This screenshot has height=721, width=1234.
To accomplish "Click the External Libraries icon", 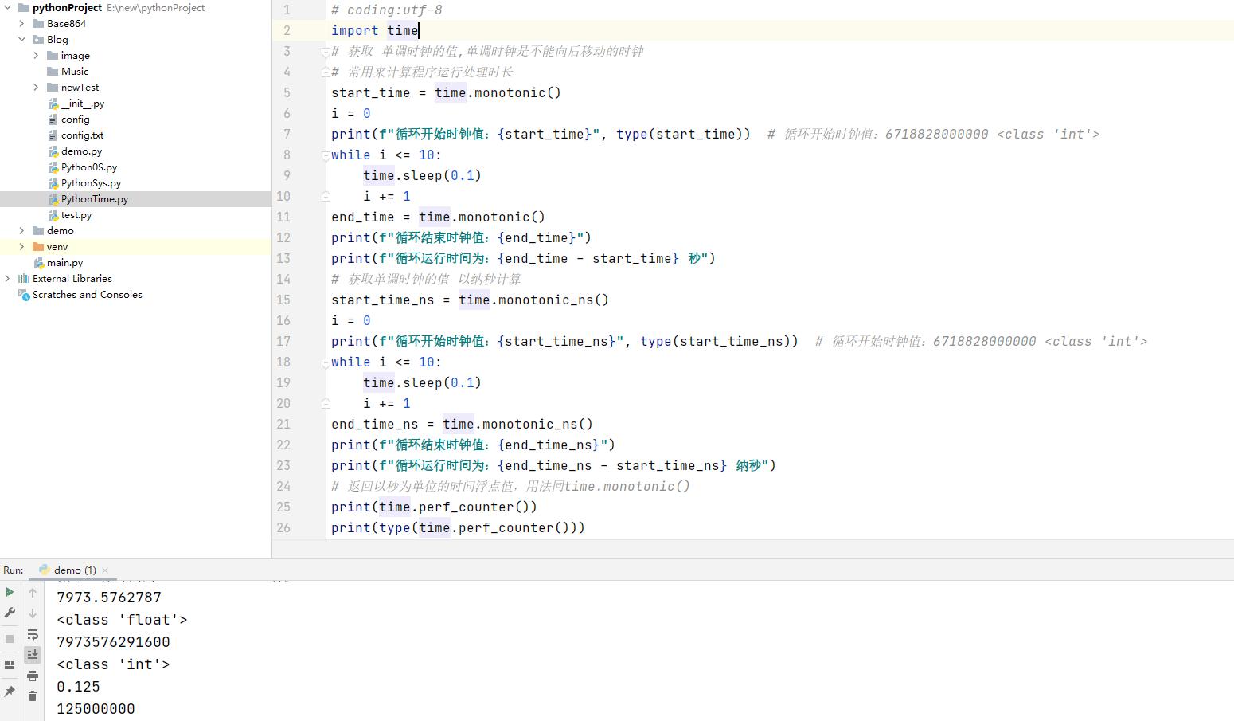I will click(x=24, y=279).
